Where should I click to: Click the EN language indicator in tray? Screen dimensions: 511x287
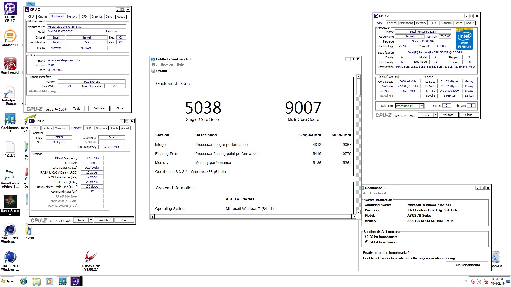[x=464, y=281]
